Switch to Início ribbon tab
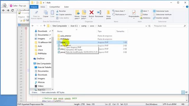189x106 pixels. pos(43,7)
